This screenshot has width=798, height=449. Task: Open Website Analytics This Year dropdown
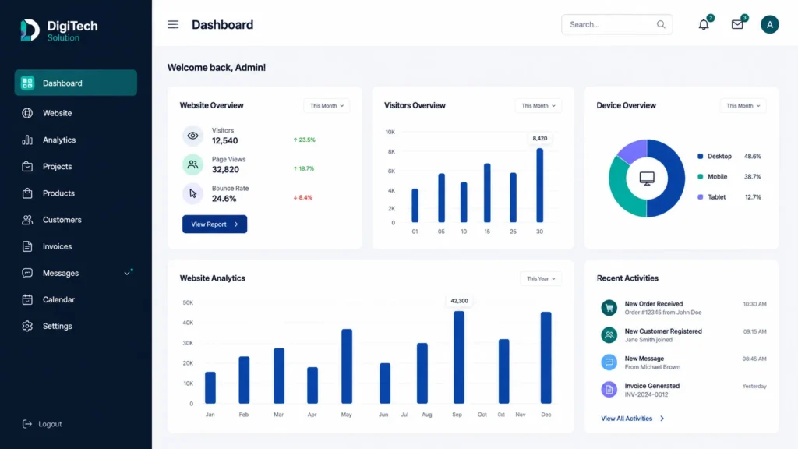click(x=541, y=278)
